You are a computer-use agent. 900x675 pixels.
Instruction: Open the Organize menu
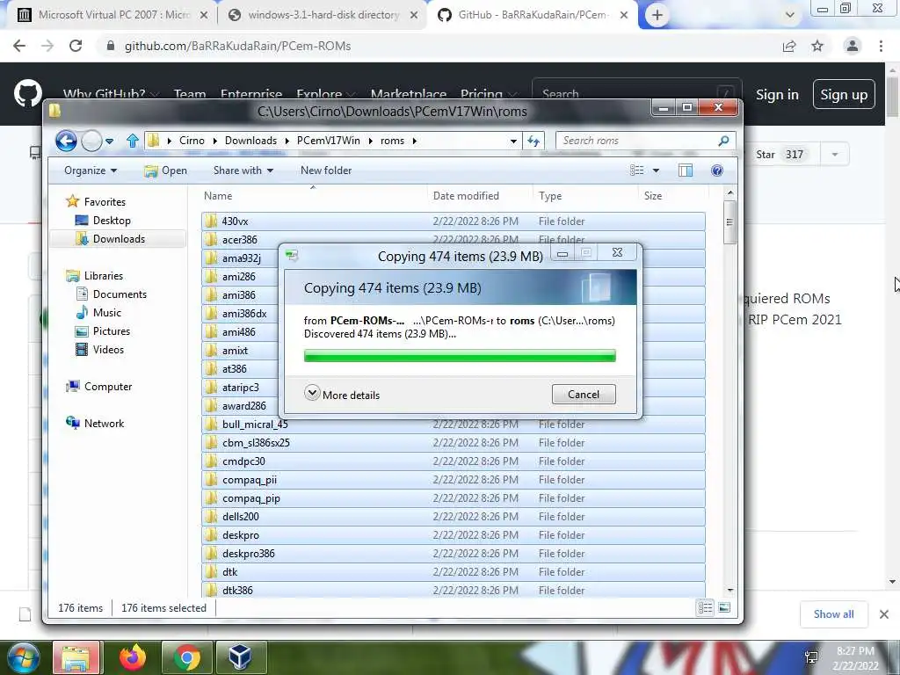pyautogui.click(x=91, y=171)
